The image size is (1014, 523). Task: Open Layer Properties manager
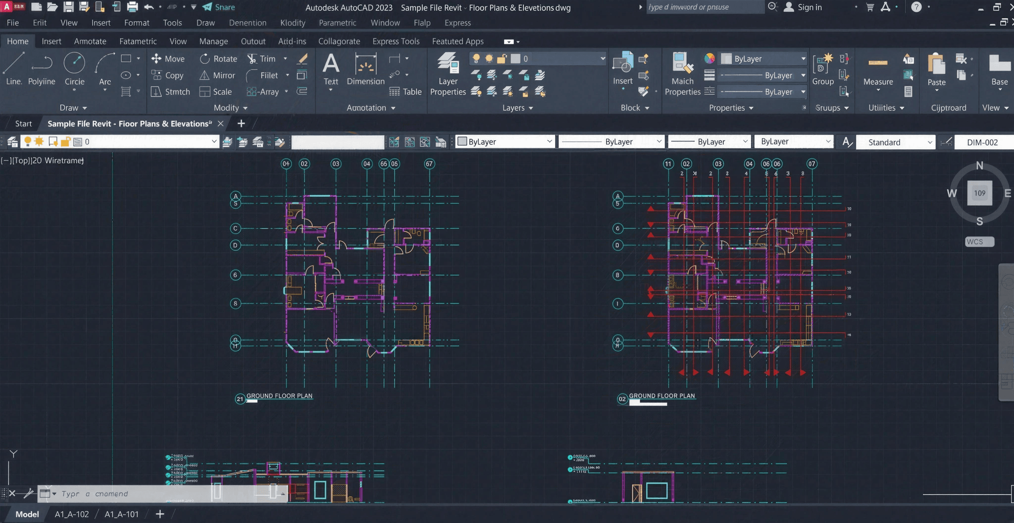pyautogui.click(x=448, y=74)
